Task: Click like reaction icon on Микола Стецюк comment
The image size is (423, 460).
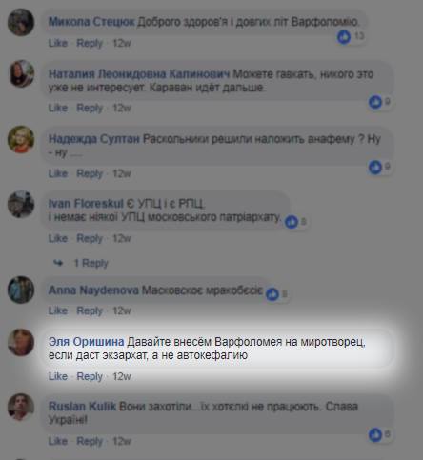Action: pos(344,37)
